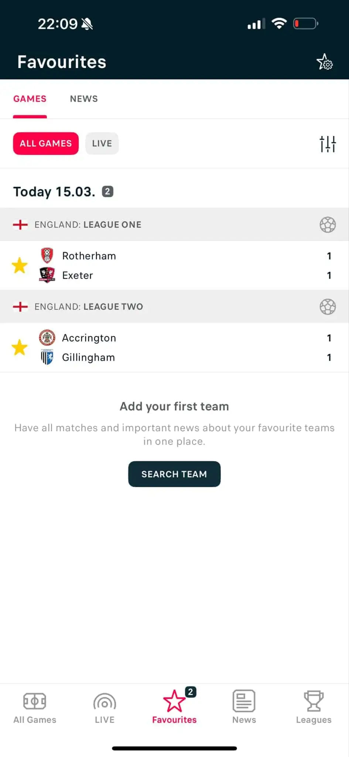Open the filter sliders icon
Viewport: 349px width, 757px height.
tap(328, 144)
